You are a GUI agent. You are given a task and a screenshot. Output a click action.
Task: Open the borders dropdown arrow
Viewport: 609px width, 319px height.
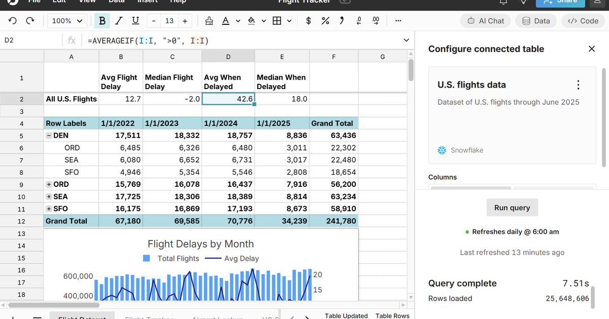(x=289, y=21)
